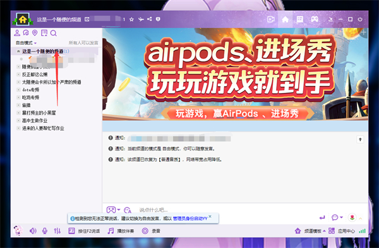Click the mini-mode arrow icon in title bar

click(330, 19)
